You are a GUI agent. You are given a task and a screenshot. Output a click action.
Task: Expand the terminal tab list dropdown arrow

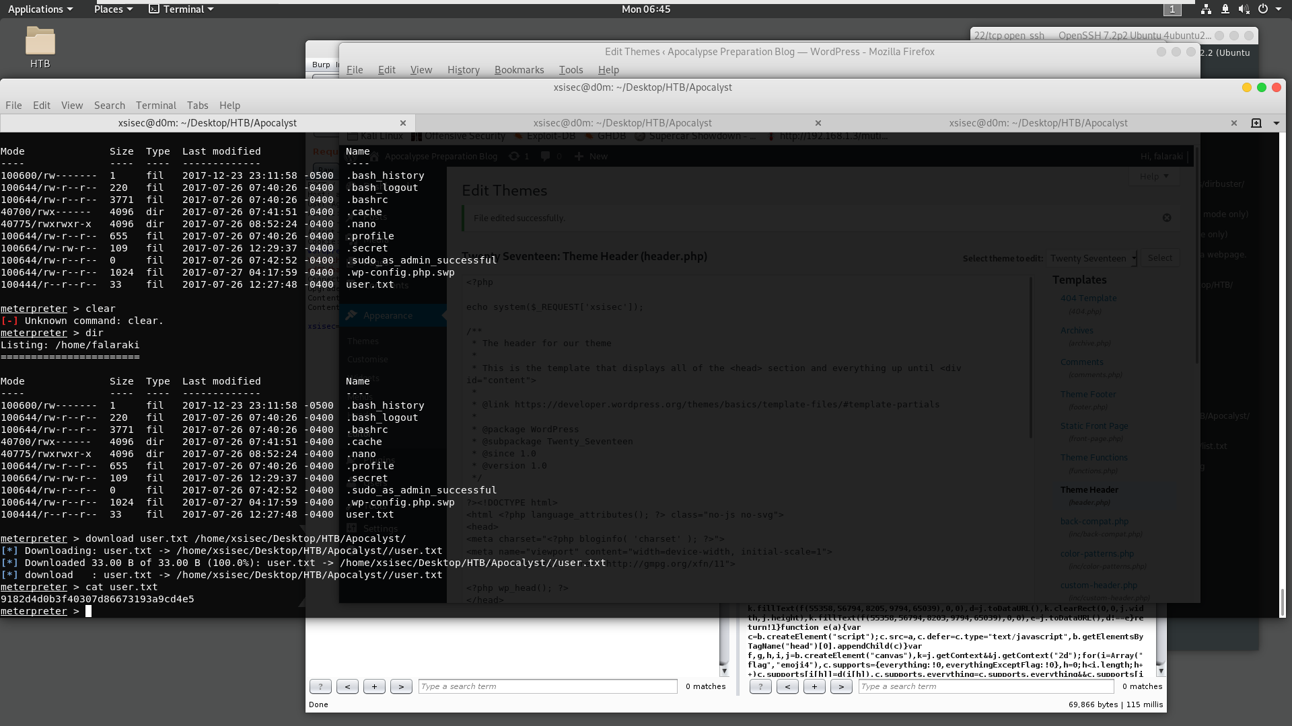tap(1277, 123)
